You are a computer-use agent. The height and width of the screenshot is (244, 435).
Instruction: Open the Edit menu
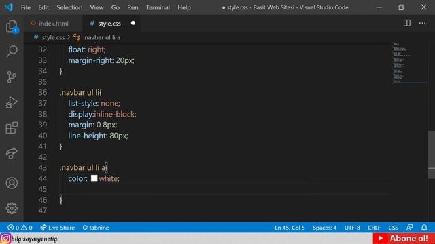[x=43, y=7]
